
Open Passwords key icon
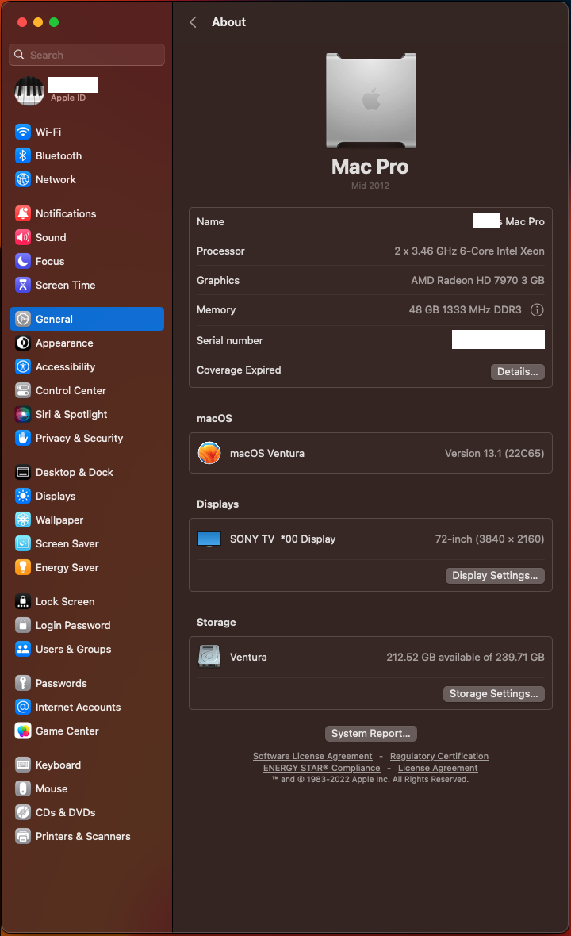pyautogui.click(x=23, y=684)
